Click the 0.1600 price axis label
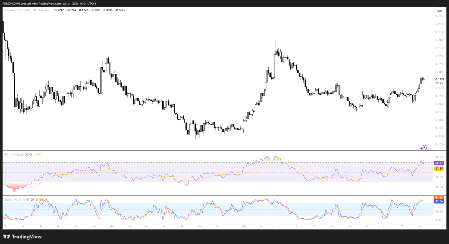The height and width of the screenshot is (244, 449). point(440,104)
